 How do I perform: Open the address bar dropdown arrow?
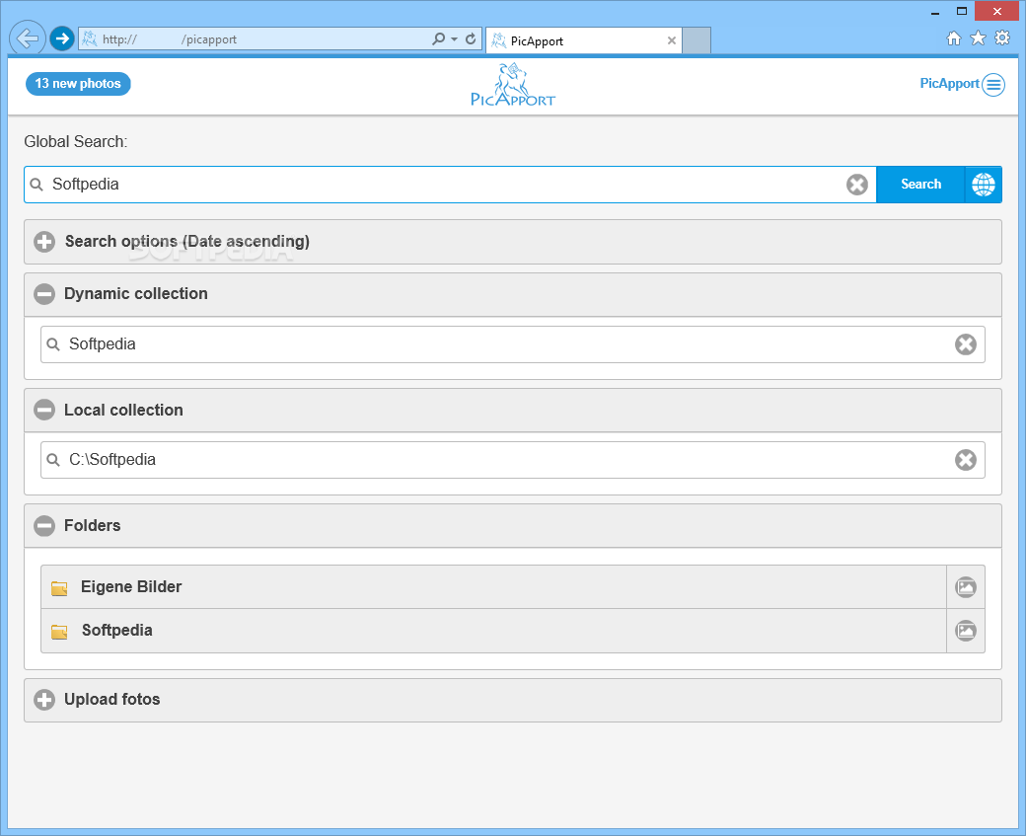pos(454,39)
